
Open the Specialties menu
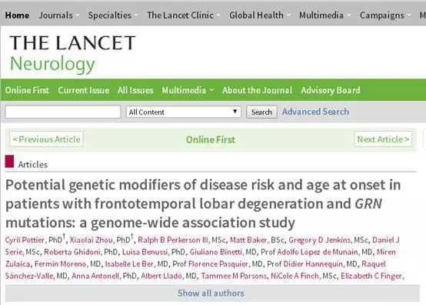click(x=113, y=15)
